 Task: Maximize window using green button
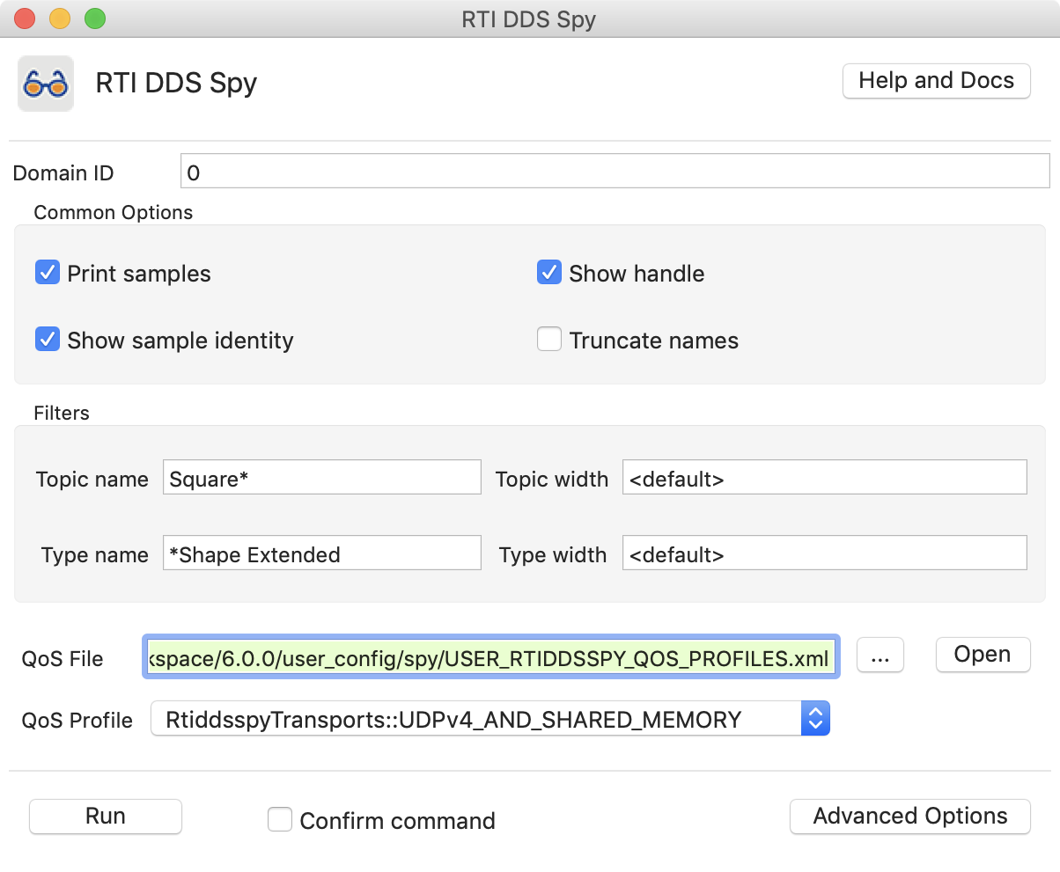coord(94,18)
